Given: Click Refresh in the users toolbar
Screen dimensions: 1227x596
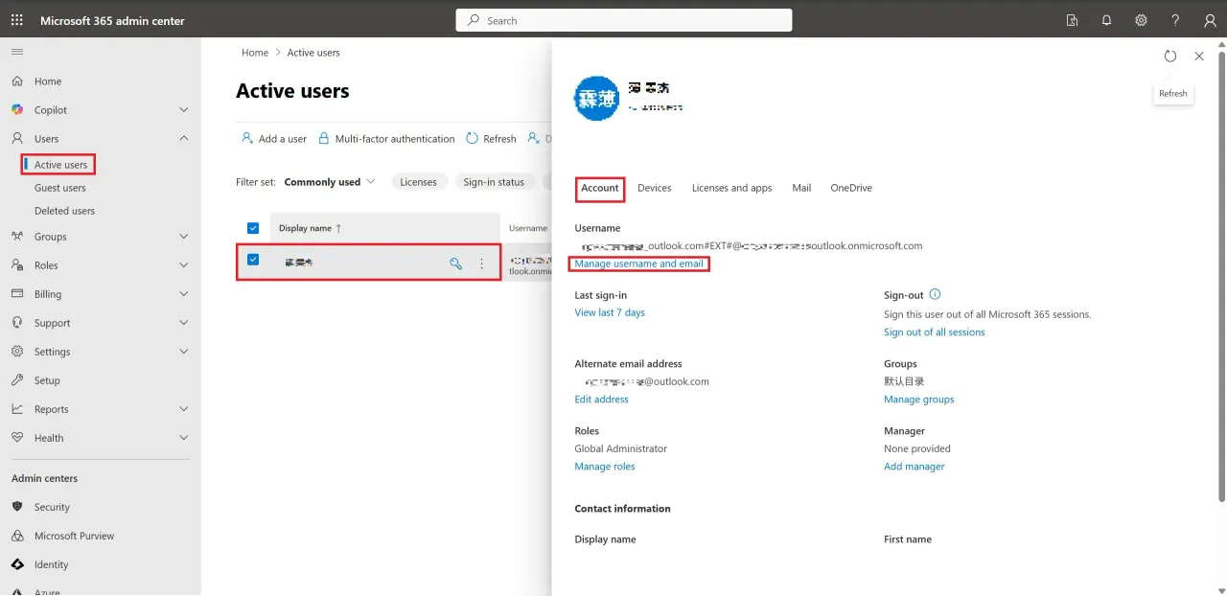Looking at the screenshot, I should (491, 139).
